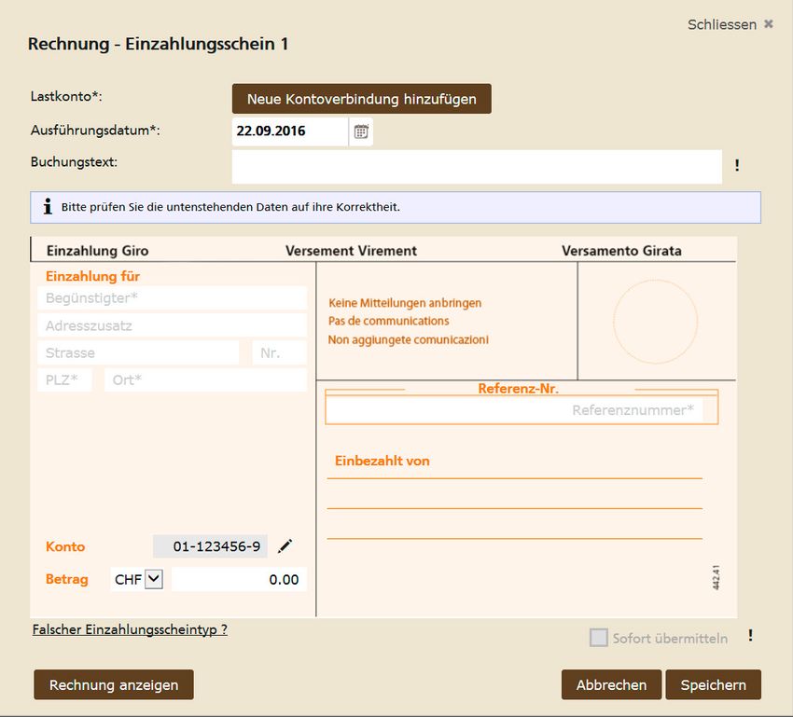This screenshot has width=793, height=717.
Task: Click Neue Kontoverbindung hinzufügen button
Action: point(361,99)
